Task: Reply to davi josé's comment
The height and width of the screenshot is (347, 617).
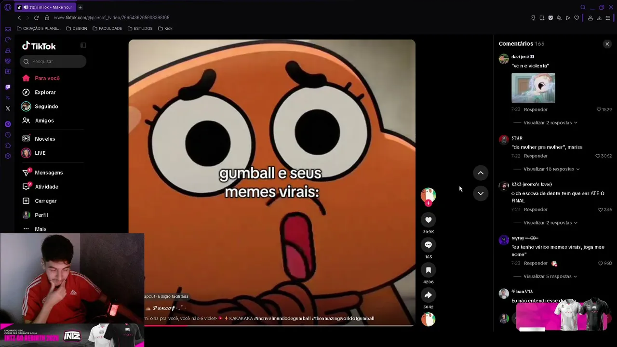Action: click(x=536, y=109)
